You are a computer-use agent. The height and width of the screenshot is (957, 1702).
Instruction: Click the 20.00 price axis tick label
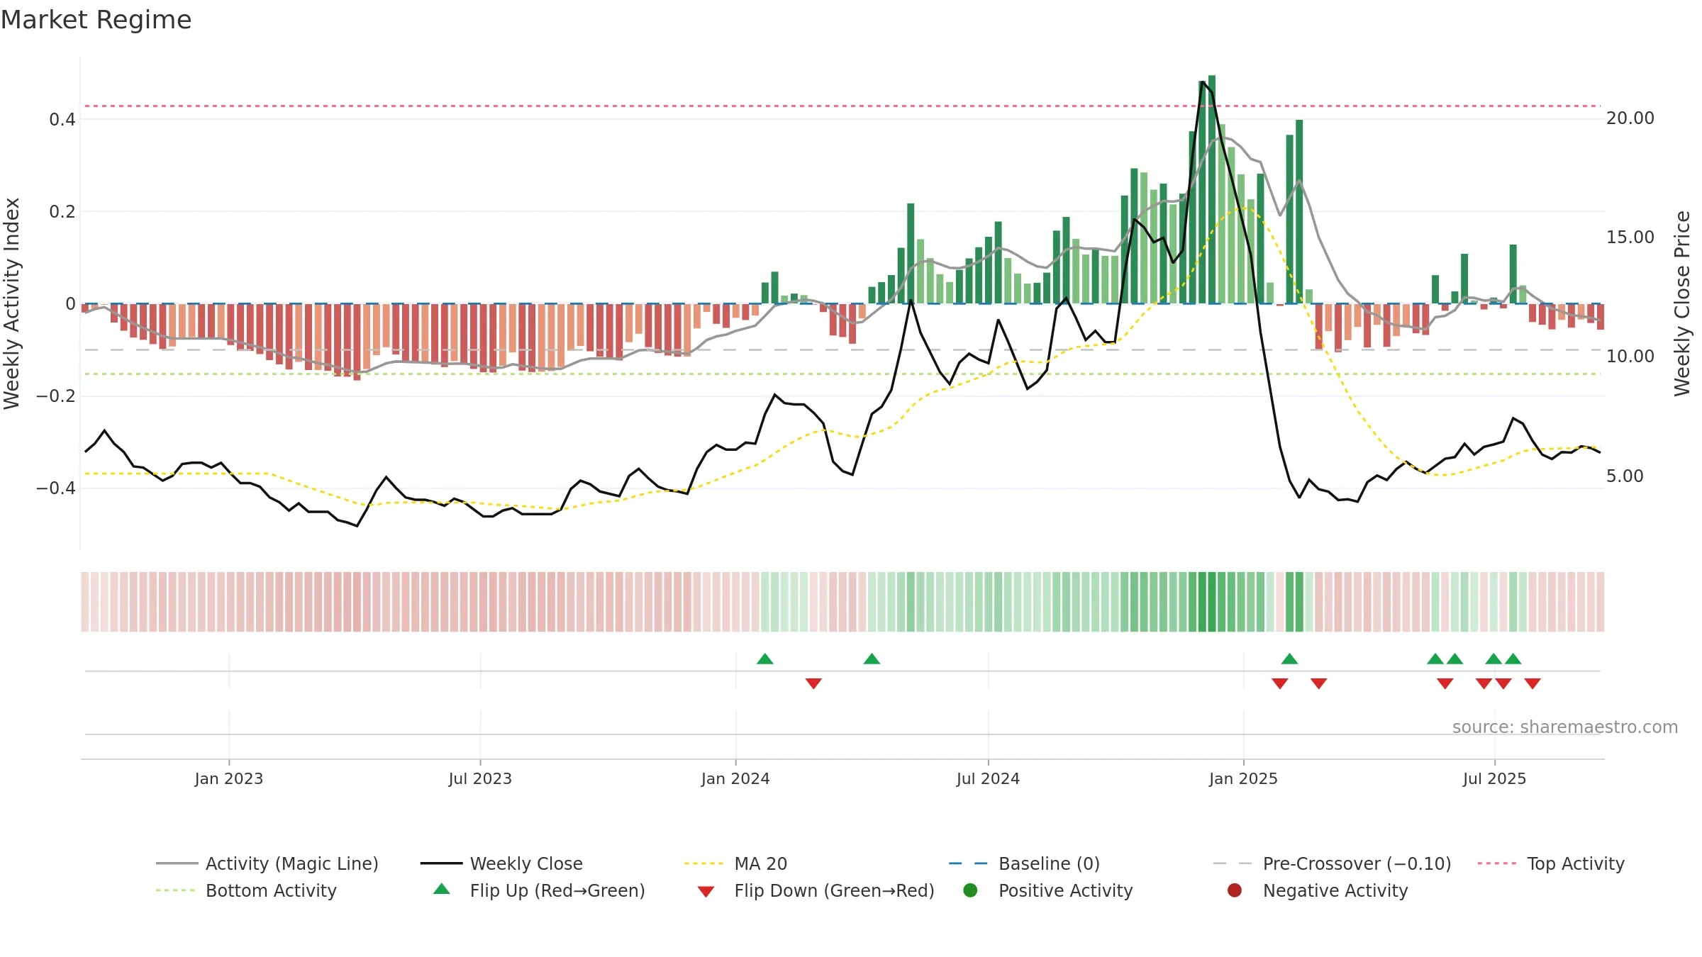pos(1630,118)
